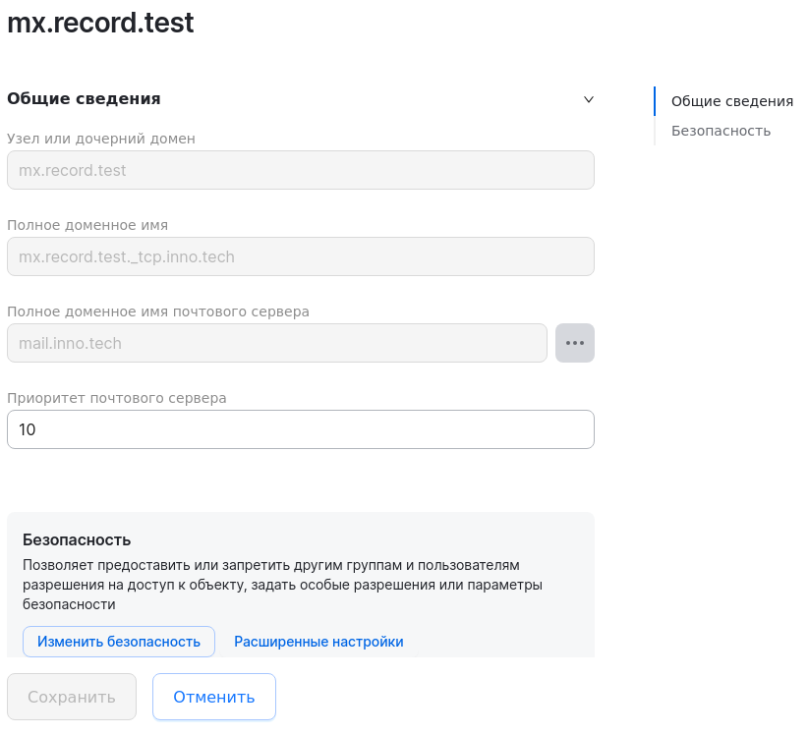Click the disabled Сохранить button
Screen dimensions: 809x735
pyautogui.click(x=71, y=696)
